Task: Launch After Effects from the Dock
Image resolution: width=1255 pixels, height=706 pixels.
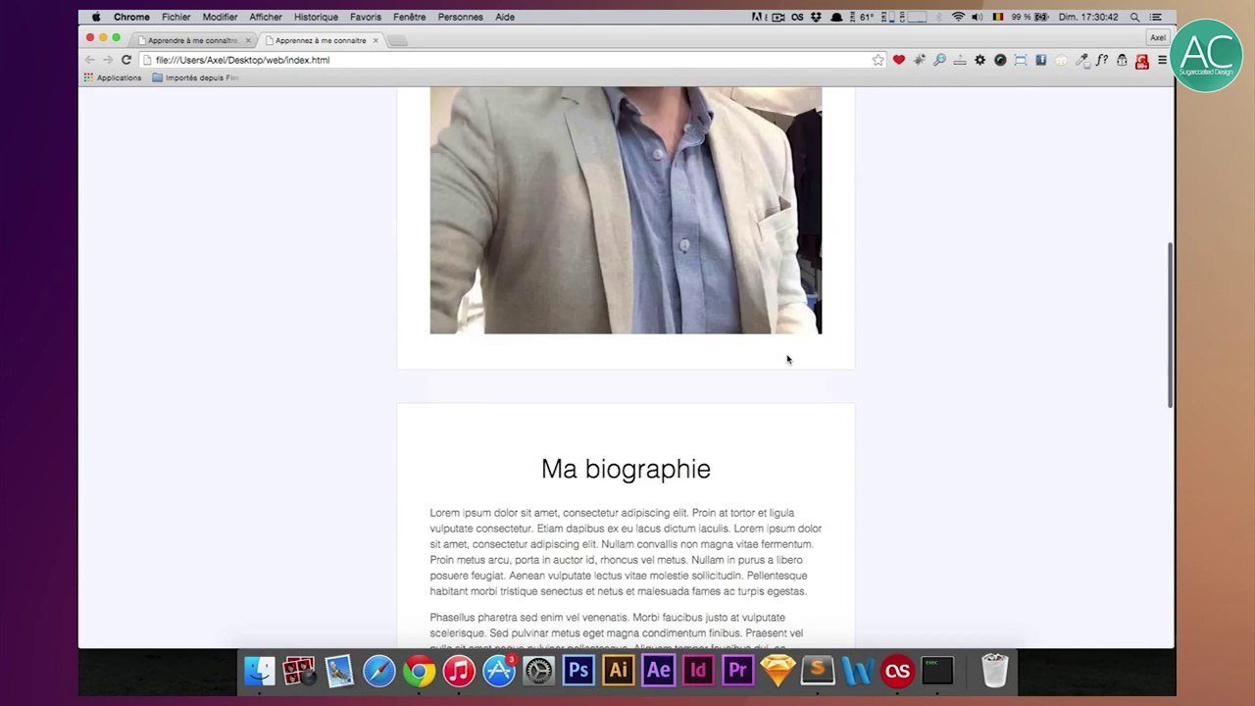Action: [658, 671]
